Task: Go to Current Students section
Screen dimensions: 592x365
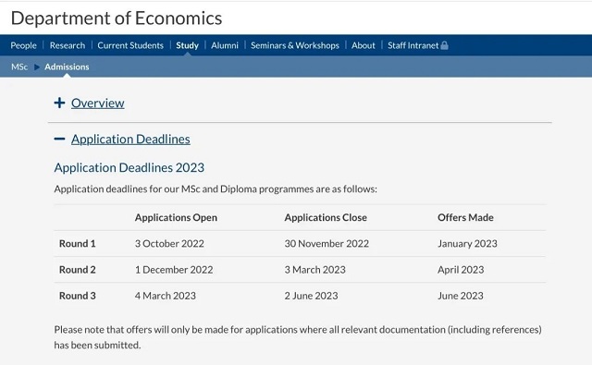Action: click(130, 45)
